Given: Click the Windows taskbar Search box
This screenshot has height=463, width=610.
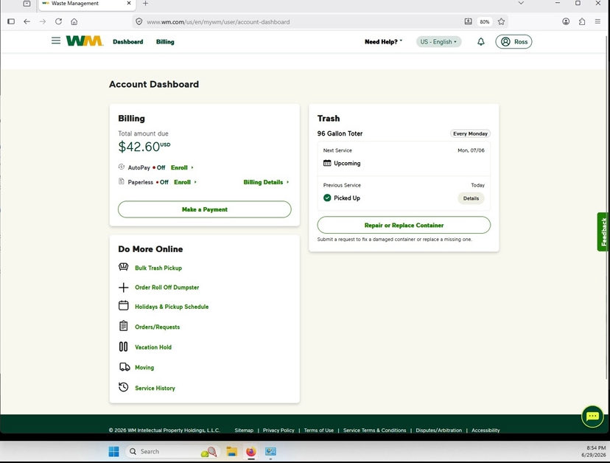Looking at the screenshot, I should (172, 451).
